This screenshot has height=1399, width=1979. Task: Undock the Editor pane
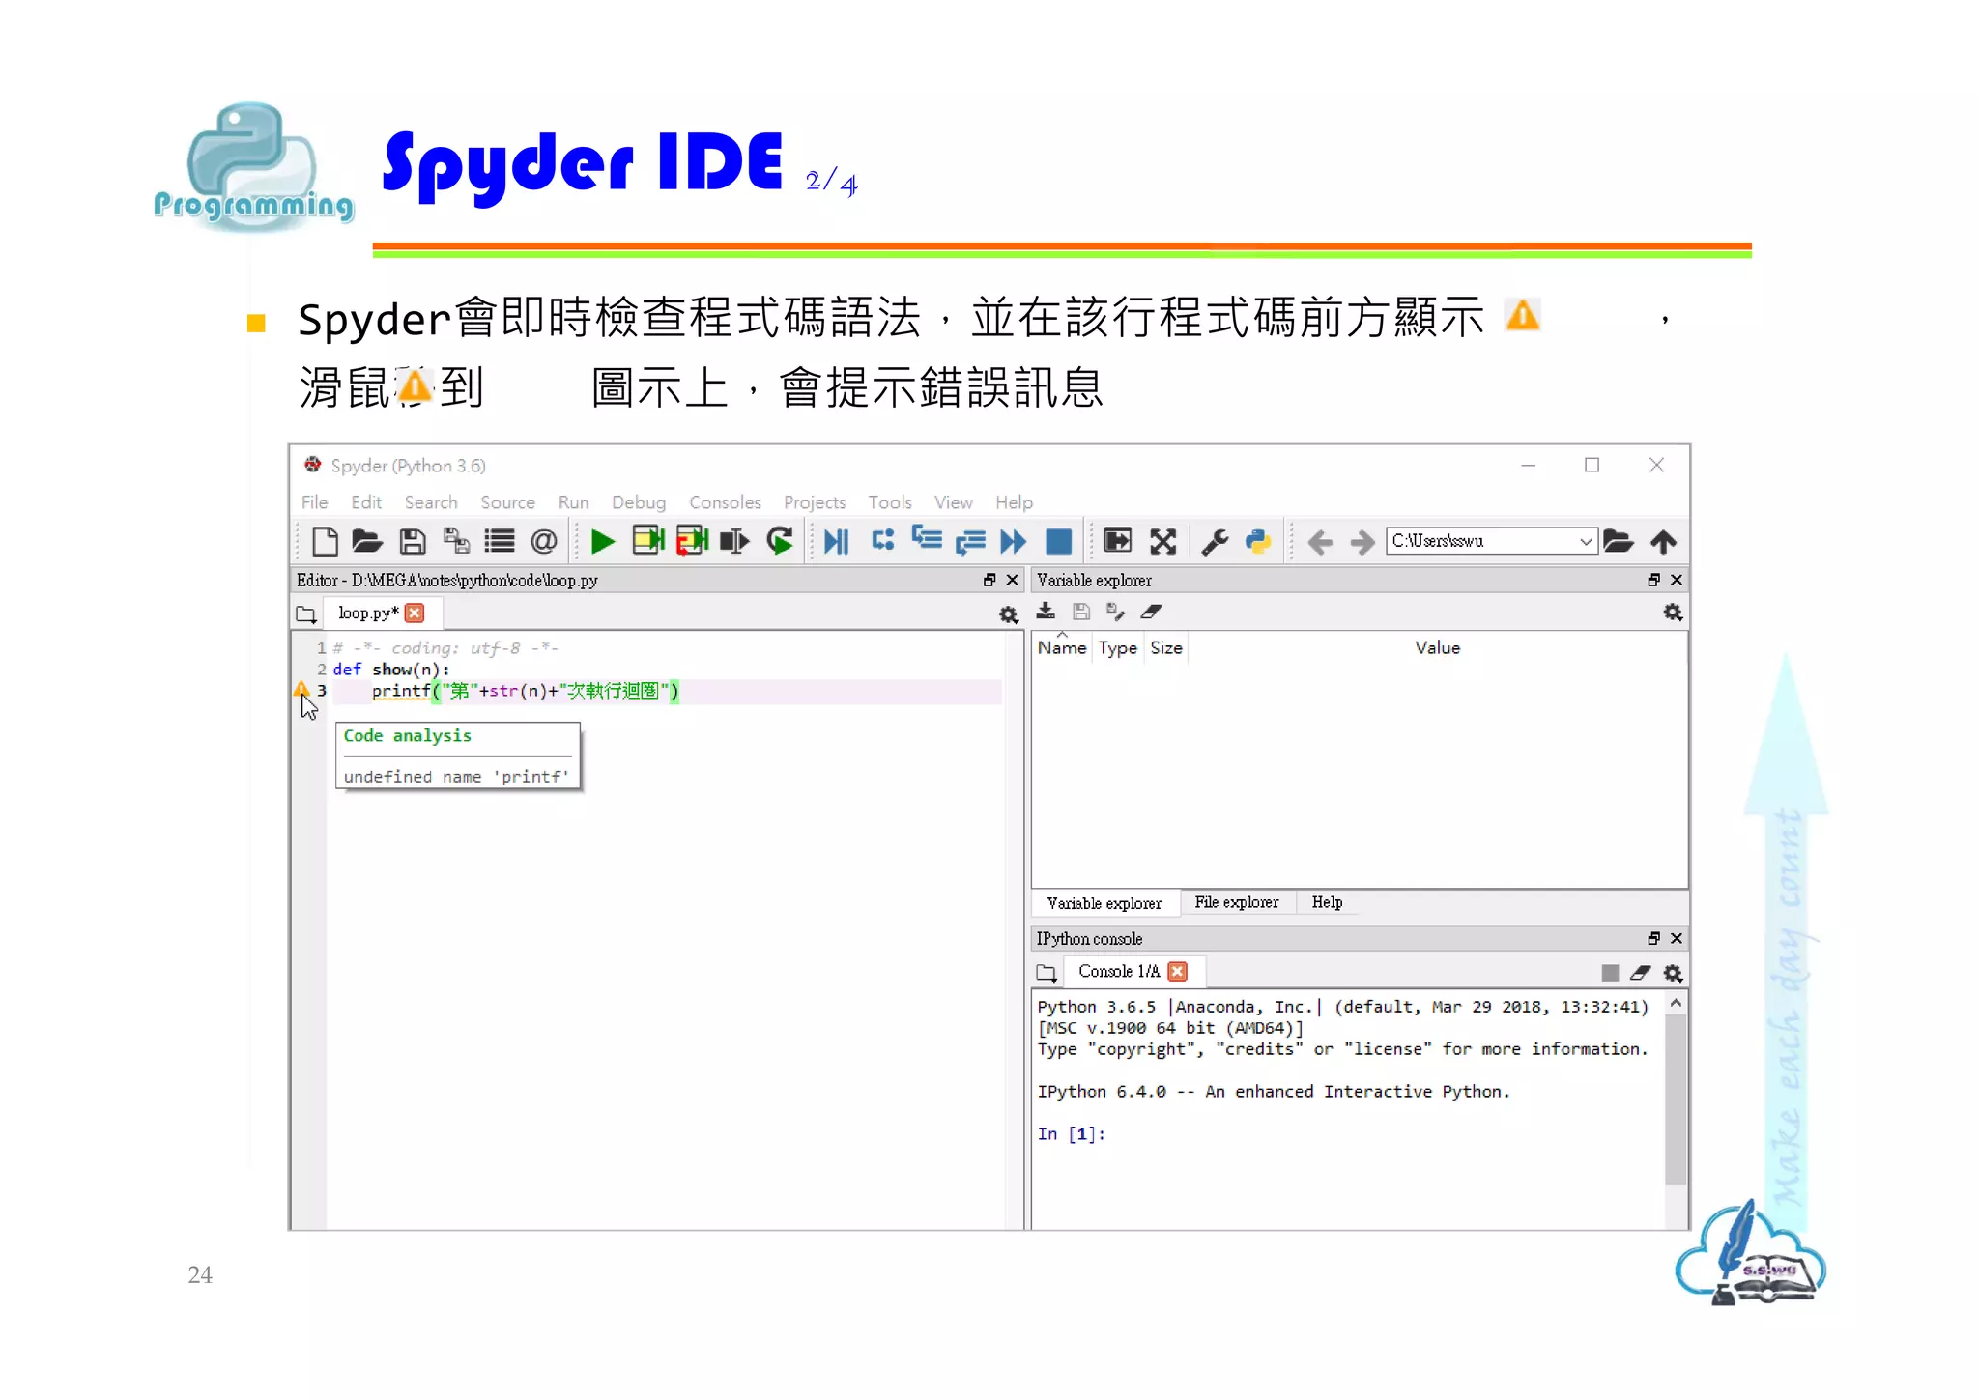coord(989,580)
